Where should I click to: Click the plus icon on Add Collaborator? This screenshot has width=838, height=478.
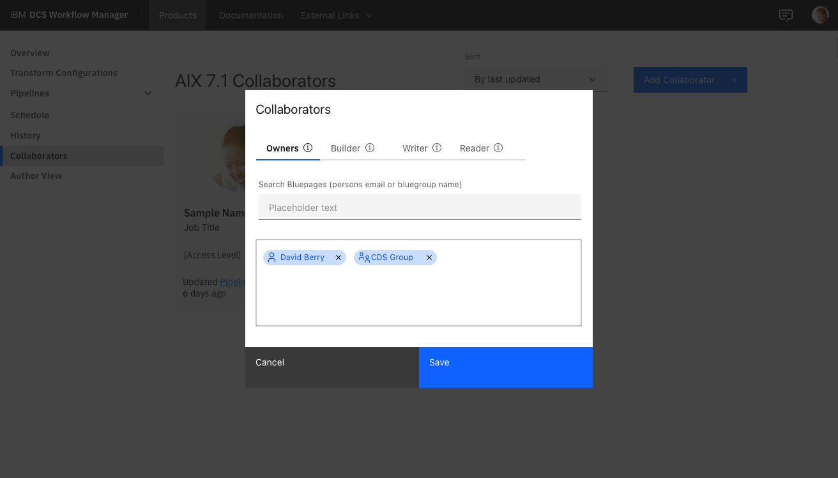click(735, 80)
